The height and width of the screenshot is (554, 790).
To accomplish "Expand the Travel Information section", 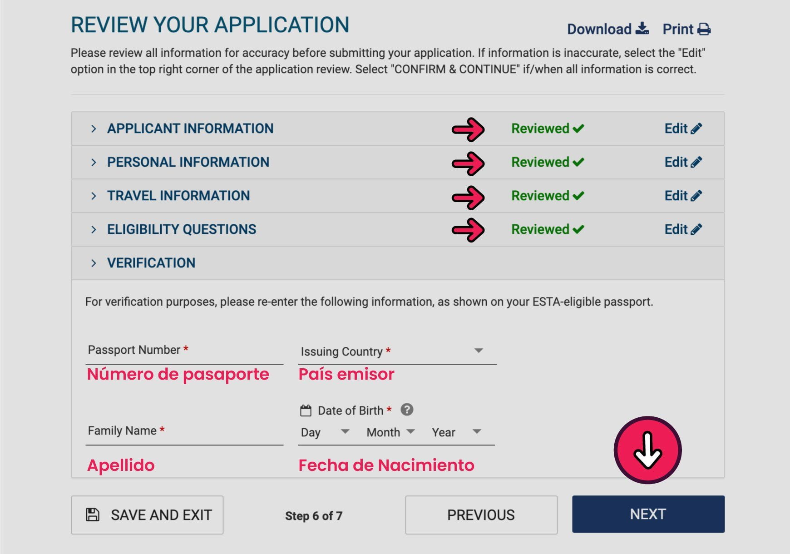I will (x=94, y=196).
